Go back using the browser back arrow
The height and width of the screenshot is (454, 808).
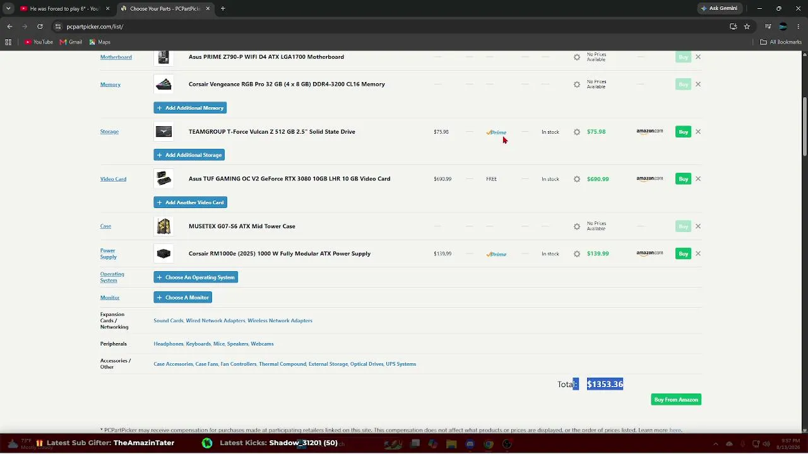[x=9, y=26]
